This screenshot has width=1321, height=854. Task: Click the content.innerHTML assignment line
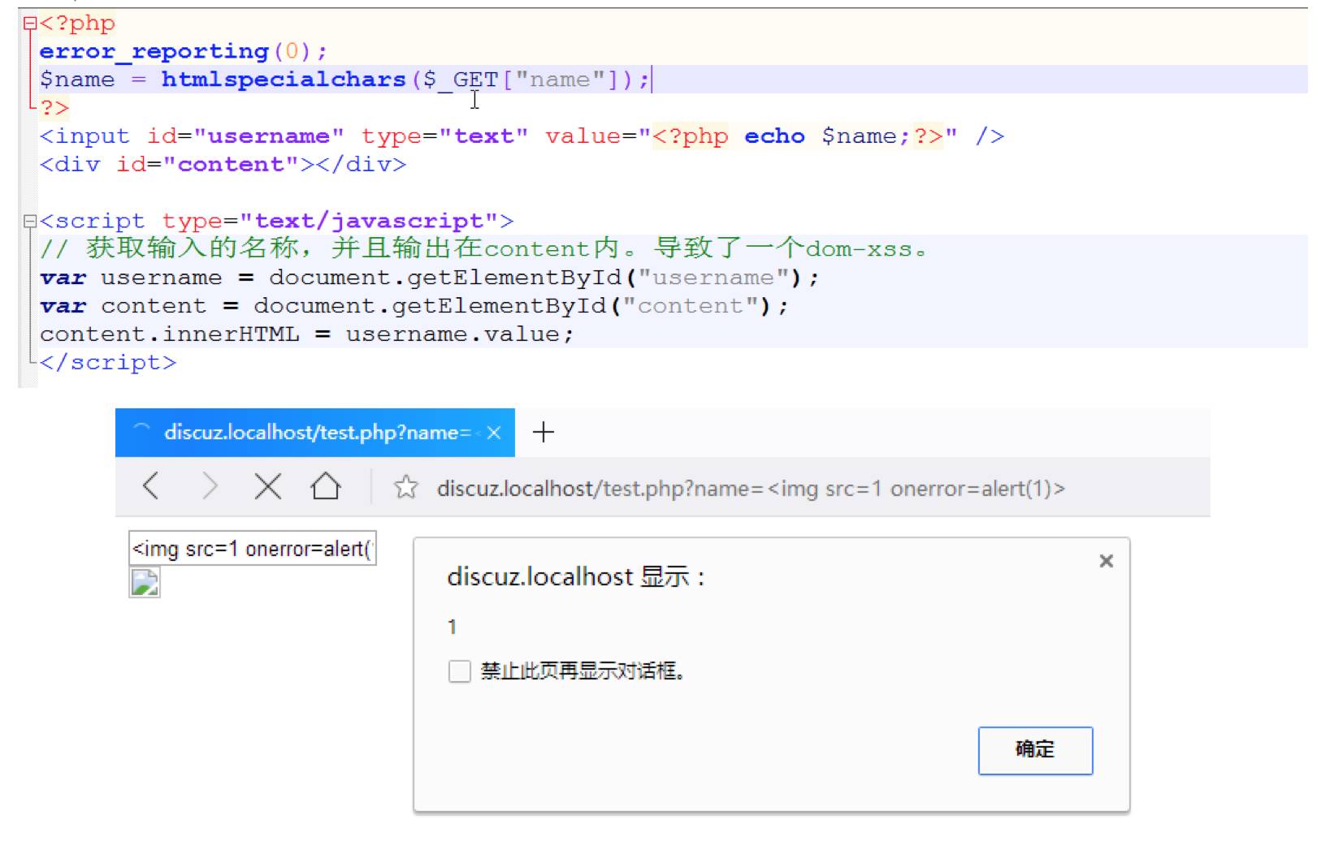click(307, 334)
